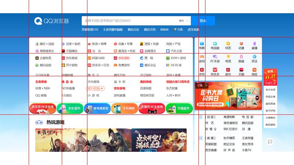Viewport: 294px width, 165px height.
Task: Open the 天猫 icon in category grid
Action: pos(241,70)
